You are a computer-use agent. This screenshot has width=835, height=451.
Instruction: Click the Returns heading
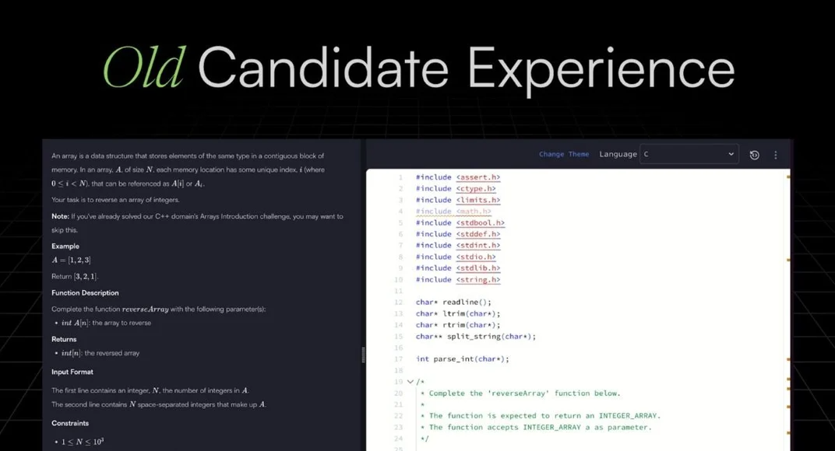coord(64,339)
